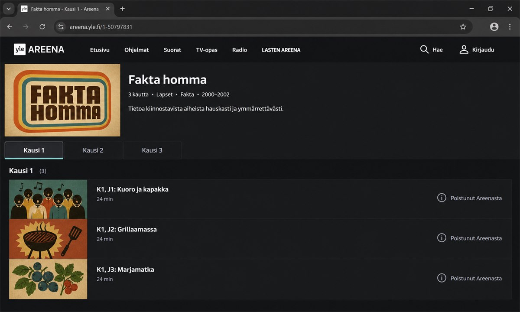Click the (3) episode count next to Kausi 1

click(43, 171)
